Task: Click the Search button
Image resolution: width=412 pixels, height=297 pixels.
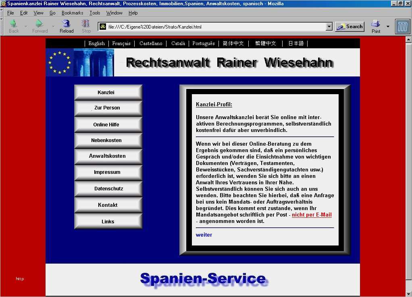Action: [x=350, y=27]
